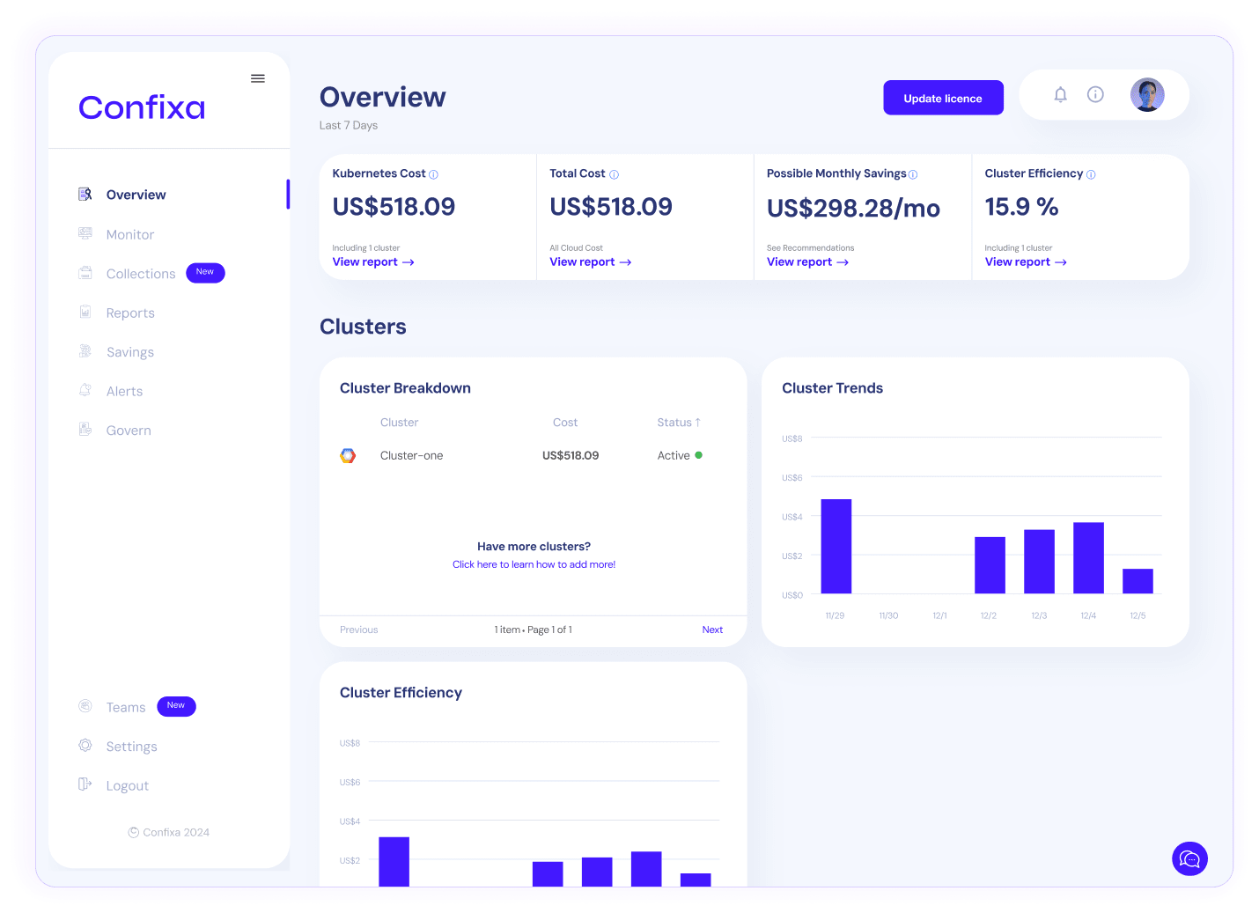Click the notifications bell icon
Viewport: 1259px width, 913px height.
click(x=1060, y=94)
